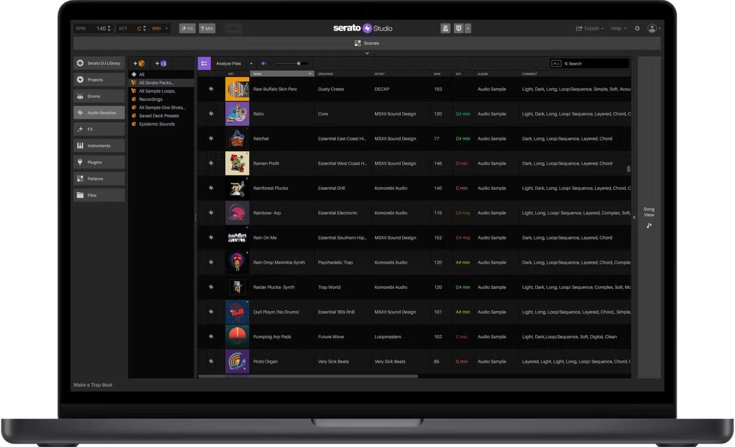Image resolution: width=735 pixels, height=447 pixels.
Task: Click waveform icon in Ratchet row
Action: 211,138
